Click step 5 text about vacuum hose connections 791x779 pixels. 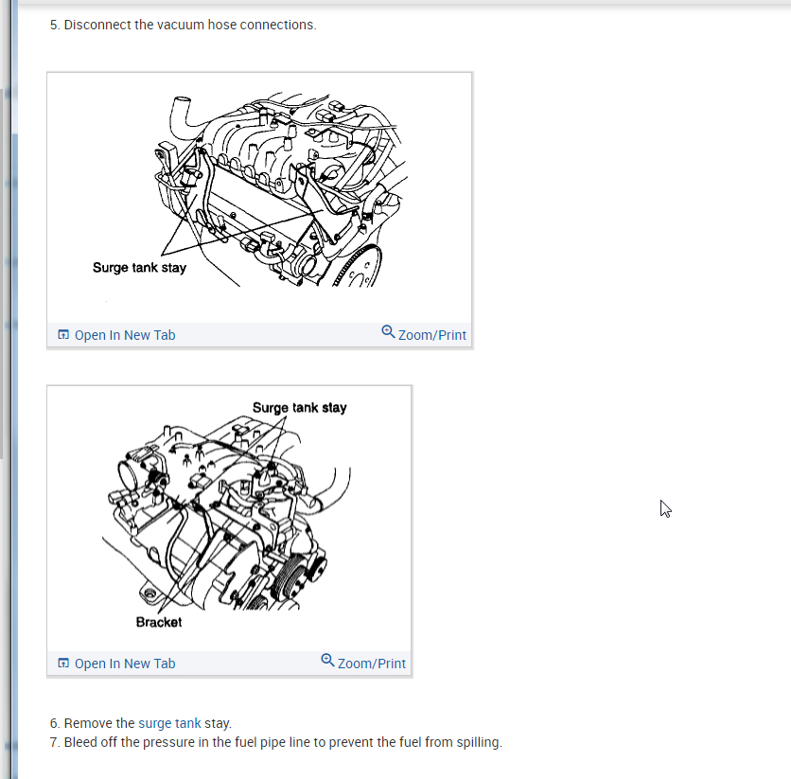[184, 25]
